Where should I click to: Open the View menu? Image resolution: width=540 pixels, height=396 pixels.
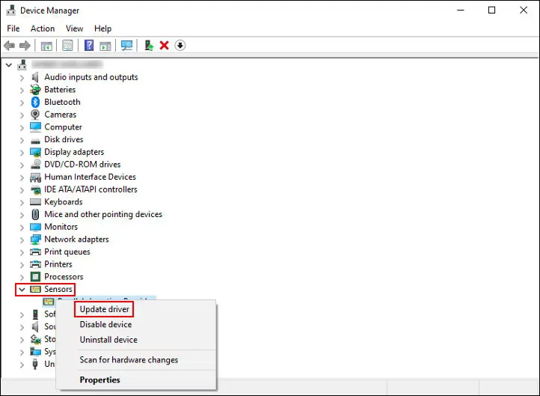[x=75, y=28]
